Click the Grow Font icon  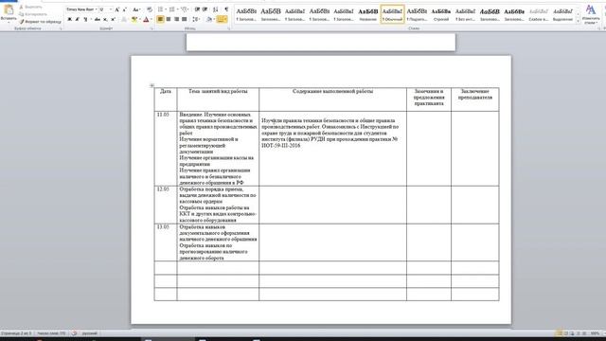[117, 9]
